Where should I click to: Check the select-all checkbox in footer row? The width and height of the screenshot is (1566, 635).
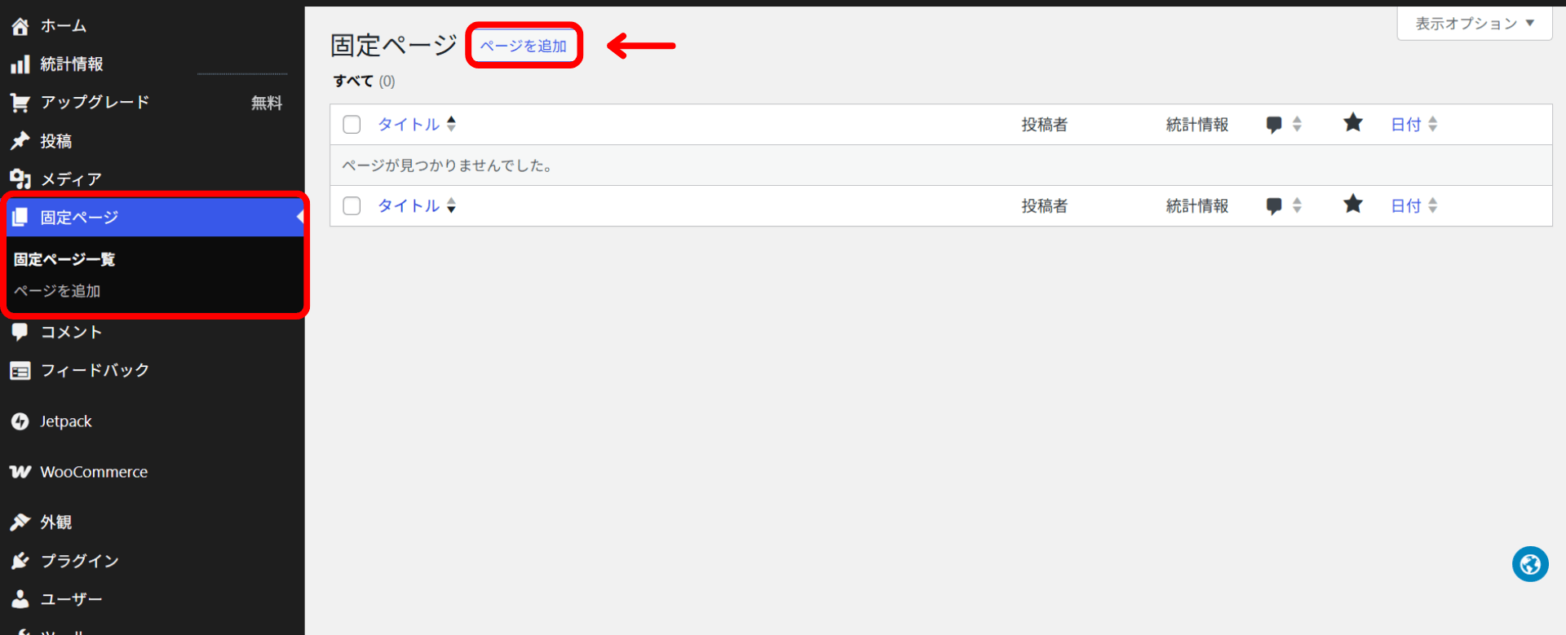[x=352, y=206]
